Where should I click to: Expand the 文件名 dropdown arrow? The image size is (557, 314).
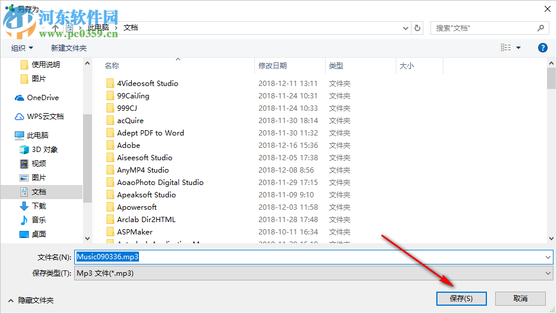point(548,257)
